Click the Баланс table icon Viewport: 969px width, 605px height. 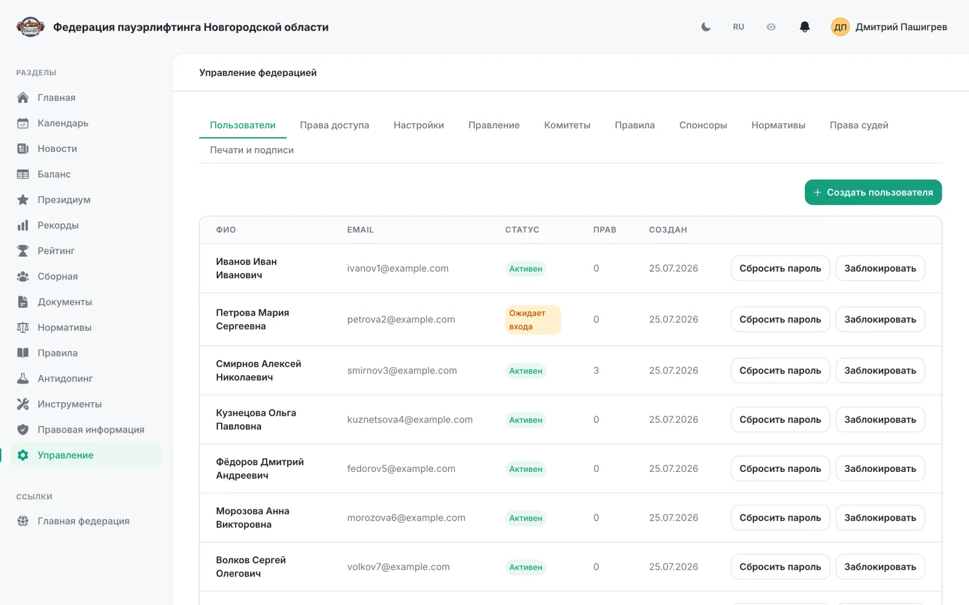(23, 174)
